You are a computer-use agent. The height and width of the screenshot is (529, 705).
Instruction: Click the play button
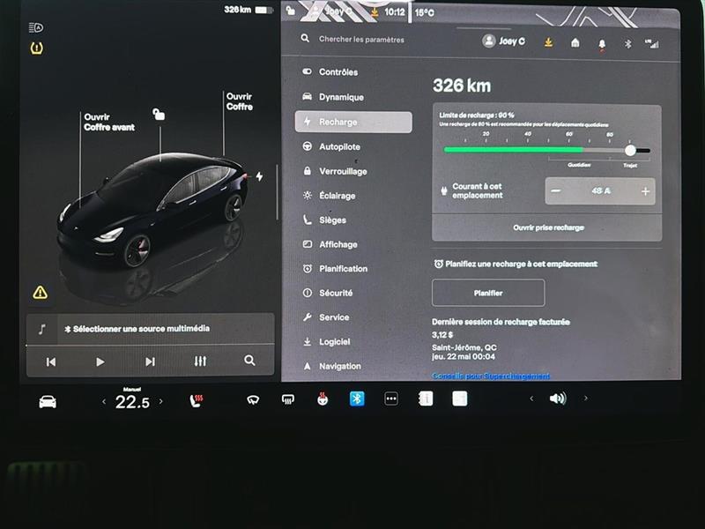click(x=100, y=361)
